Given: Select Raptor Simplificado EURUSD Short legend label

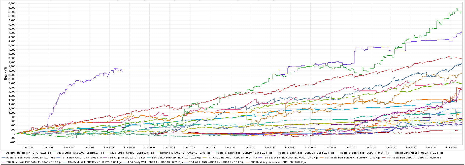Looking at the screenshot, I should [306, 153].
